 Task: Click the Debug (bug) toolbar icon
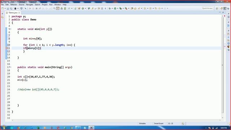coord(110,9)
